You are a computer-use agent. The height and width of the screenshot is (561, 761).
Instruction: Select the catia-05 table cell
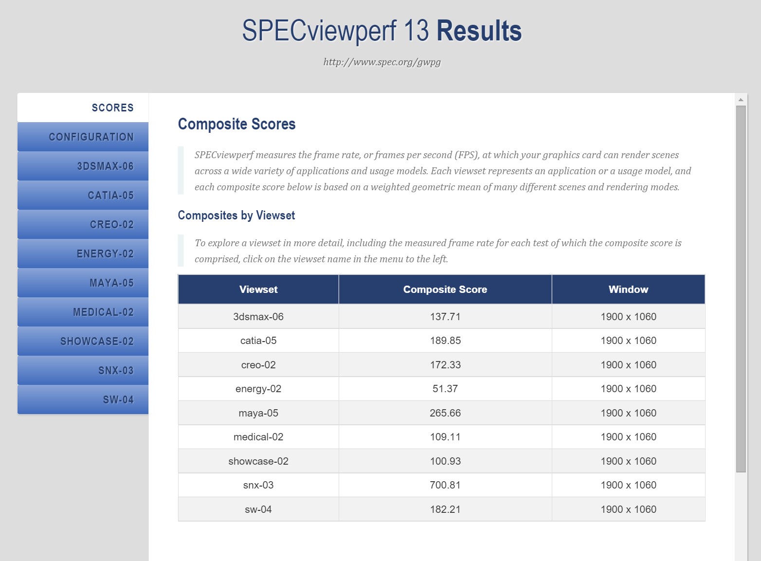click(x=258, y=341)
